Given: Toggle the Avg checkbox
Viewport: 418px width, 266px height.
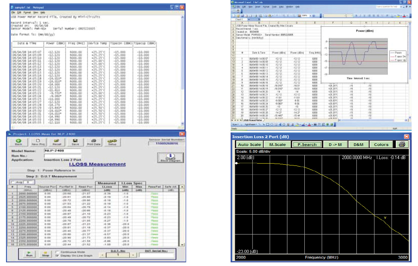Looking at the screenshot, I should 11,182.
